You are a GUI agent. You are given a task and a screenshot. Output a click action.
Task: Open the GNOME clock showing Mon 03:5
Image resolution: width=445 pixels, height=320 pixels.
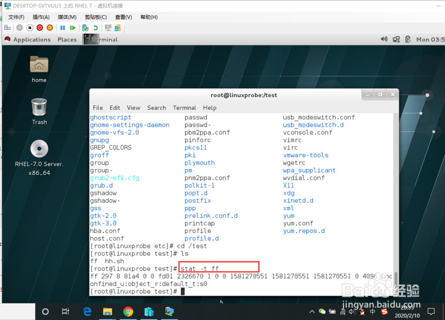click(430, 40)
